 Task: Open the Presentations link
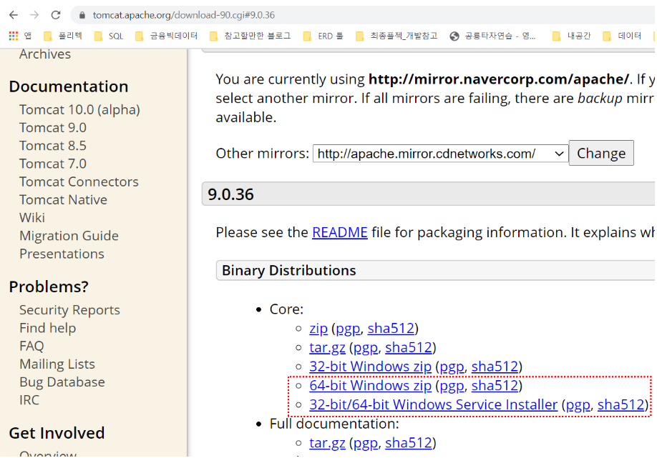point(62,254)
